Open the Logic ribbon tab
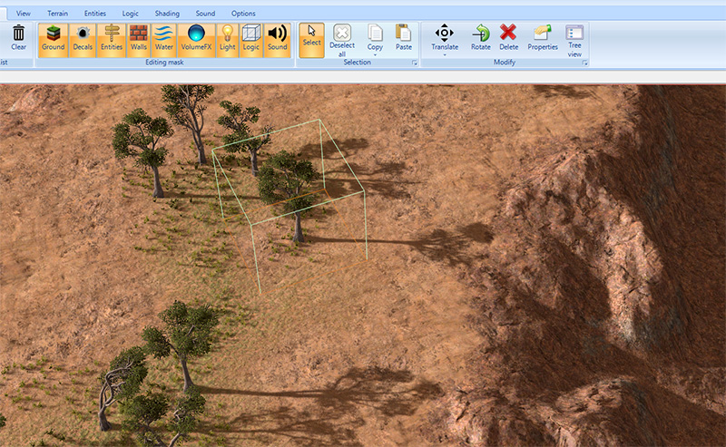Image resolution: width=726 pixels, height=447 pixels. (x=130, y=14)
